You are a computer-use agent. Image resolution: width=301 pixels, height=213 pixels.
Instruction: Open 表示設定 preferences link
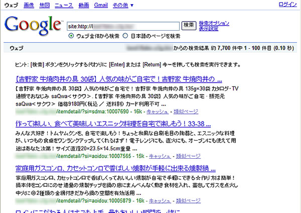[209, 29]
